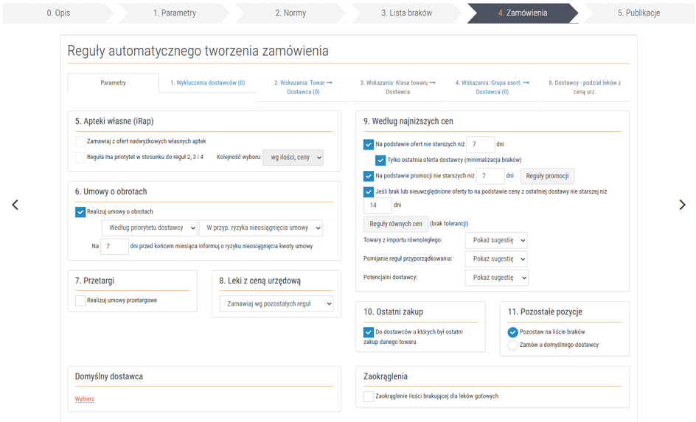696x422 pixels.
Task: Toggle 'Tylko ostatnia oferta dostawcy' checkbox
Action: pos(380,161)
